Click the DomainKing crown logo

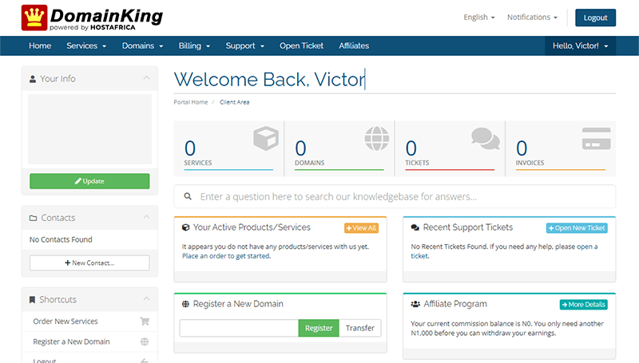click(x=34, y=18)
